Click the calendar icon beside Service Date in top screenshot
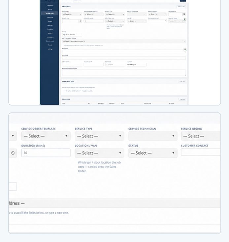229x242 pixels. [x=184, y=14]
